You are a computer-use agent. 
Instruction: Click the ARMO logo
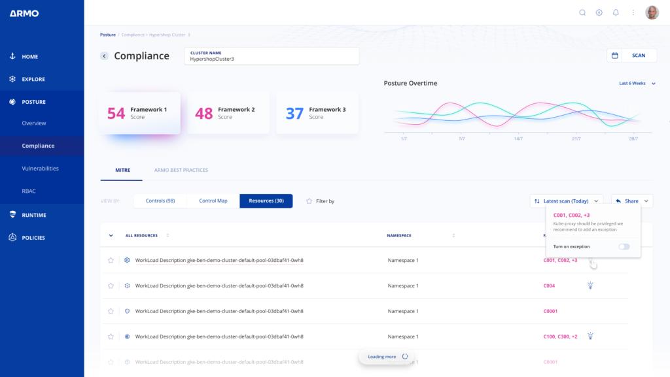24,13
